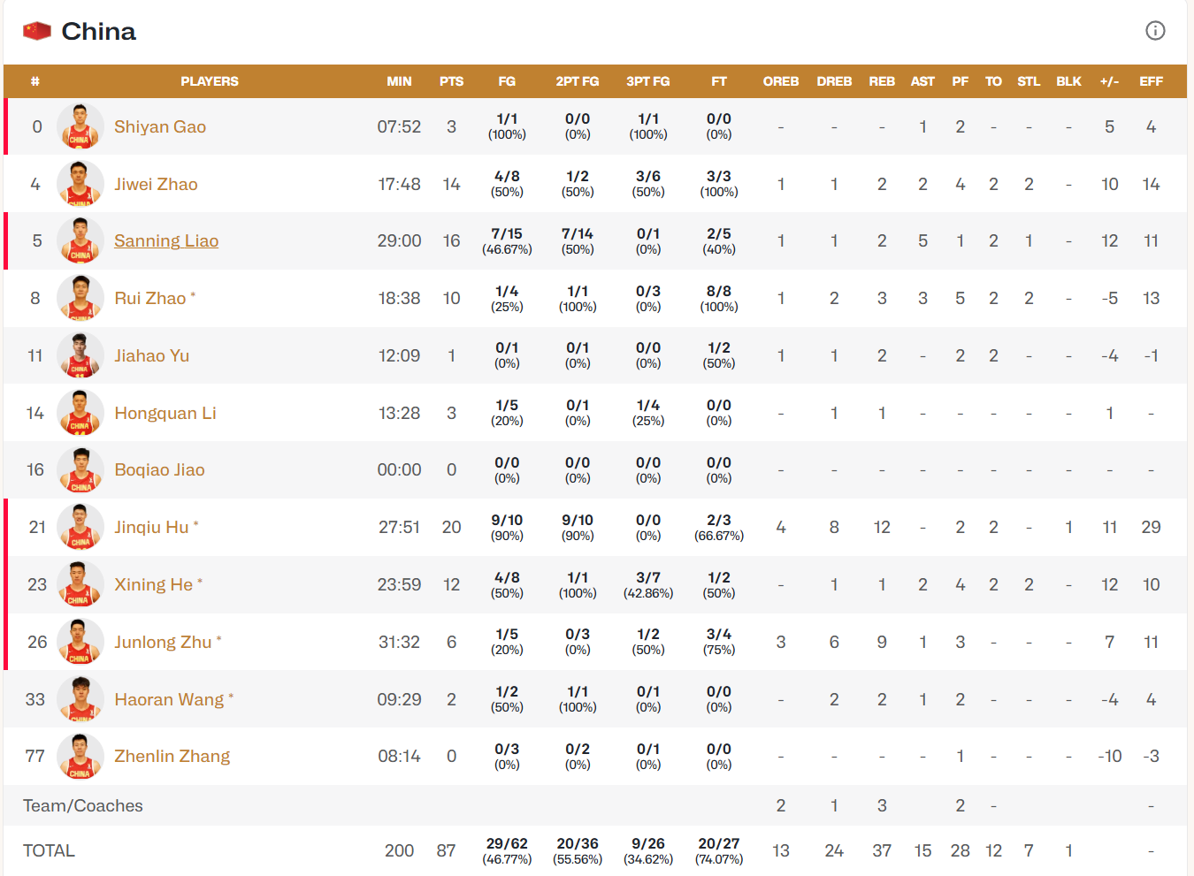Viewport: 1194px width, 876px height.
Task: Open Jiwei Zhao's player page
Action: coord(156,184)
